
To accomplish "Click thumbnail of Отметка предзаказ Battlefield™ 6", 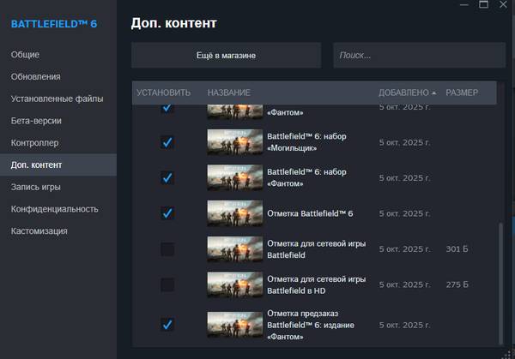I will 234,325.
